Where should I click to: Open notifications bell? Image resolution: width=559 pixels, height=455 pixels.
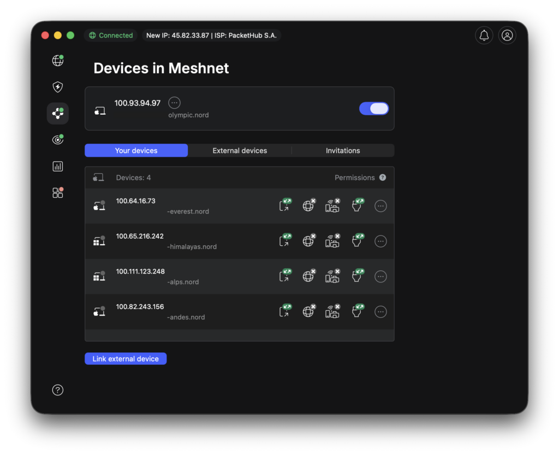click(x=484, y=36)
